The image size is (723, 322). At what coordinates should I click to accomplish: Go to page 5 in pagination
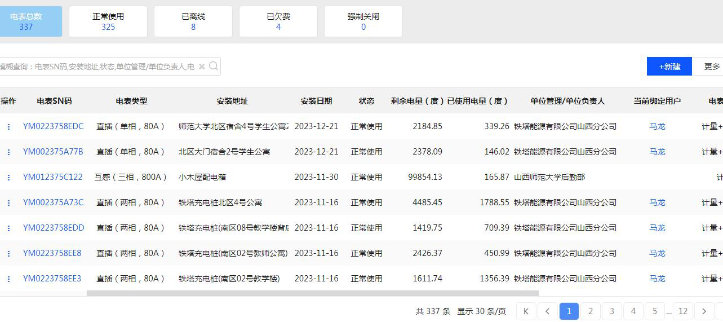(x=655, y=311)
